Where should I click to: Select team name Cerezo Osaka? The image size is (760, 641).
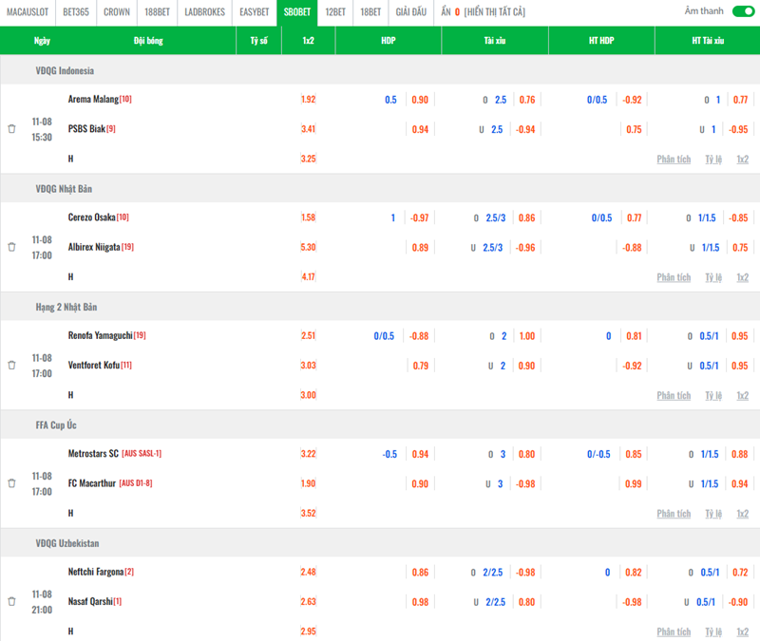(x=91, y=217)
